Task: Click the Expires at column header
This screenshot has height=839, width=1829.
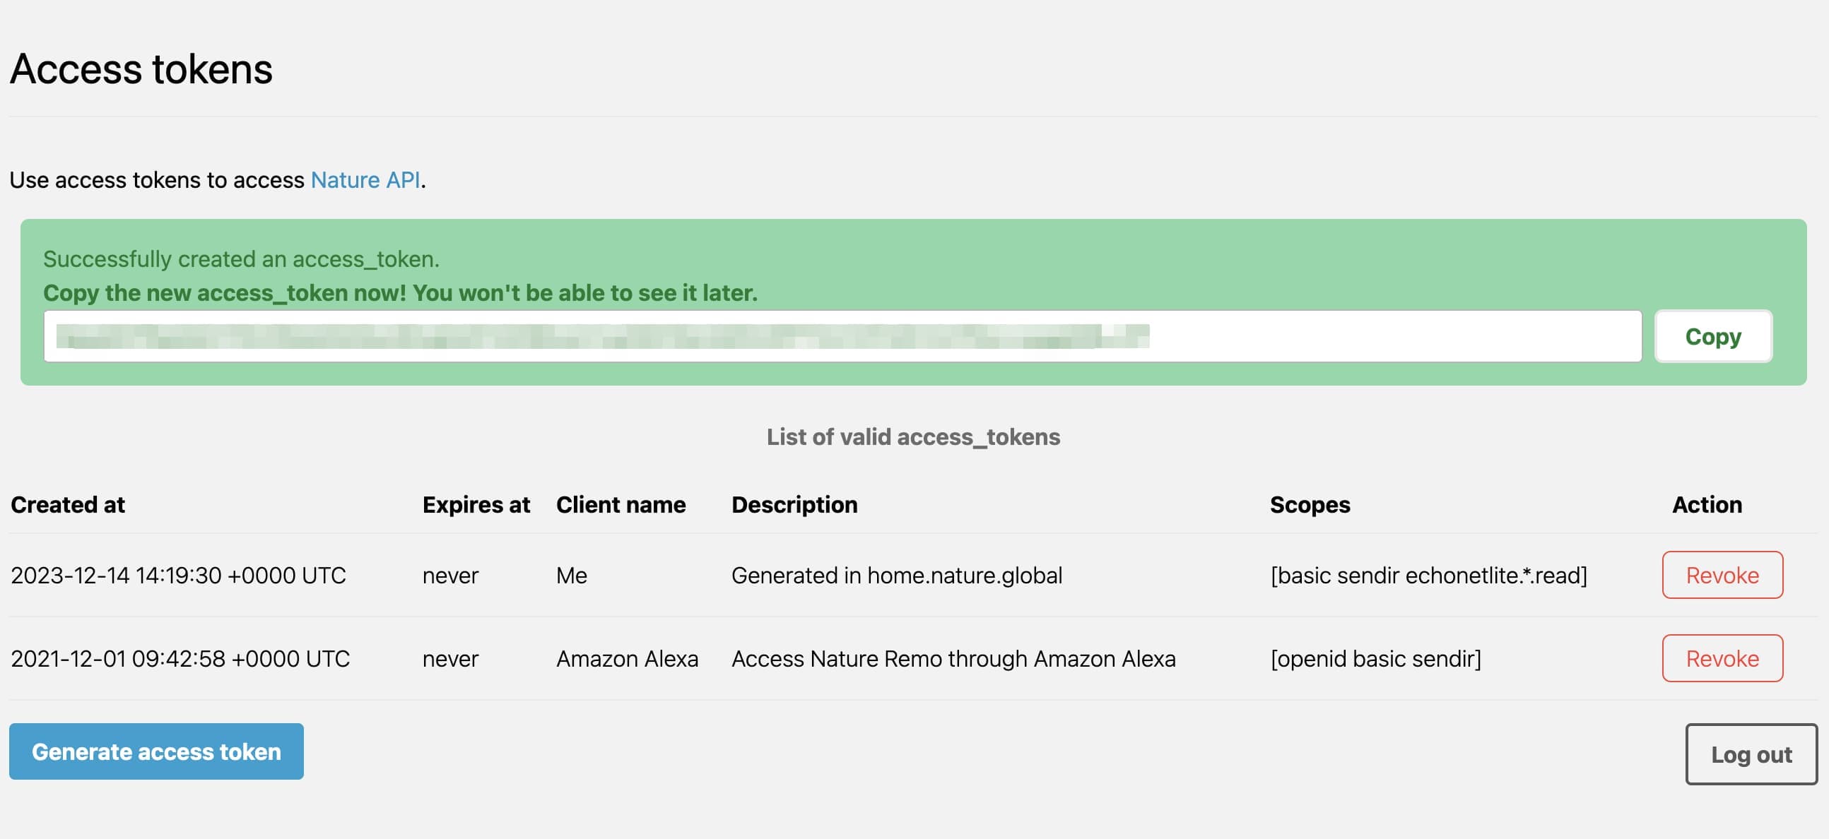Action: click(476, 505)
